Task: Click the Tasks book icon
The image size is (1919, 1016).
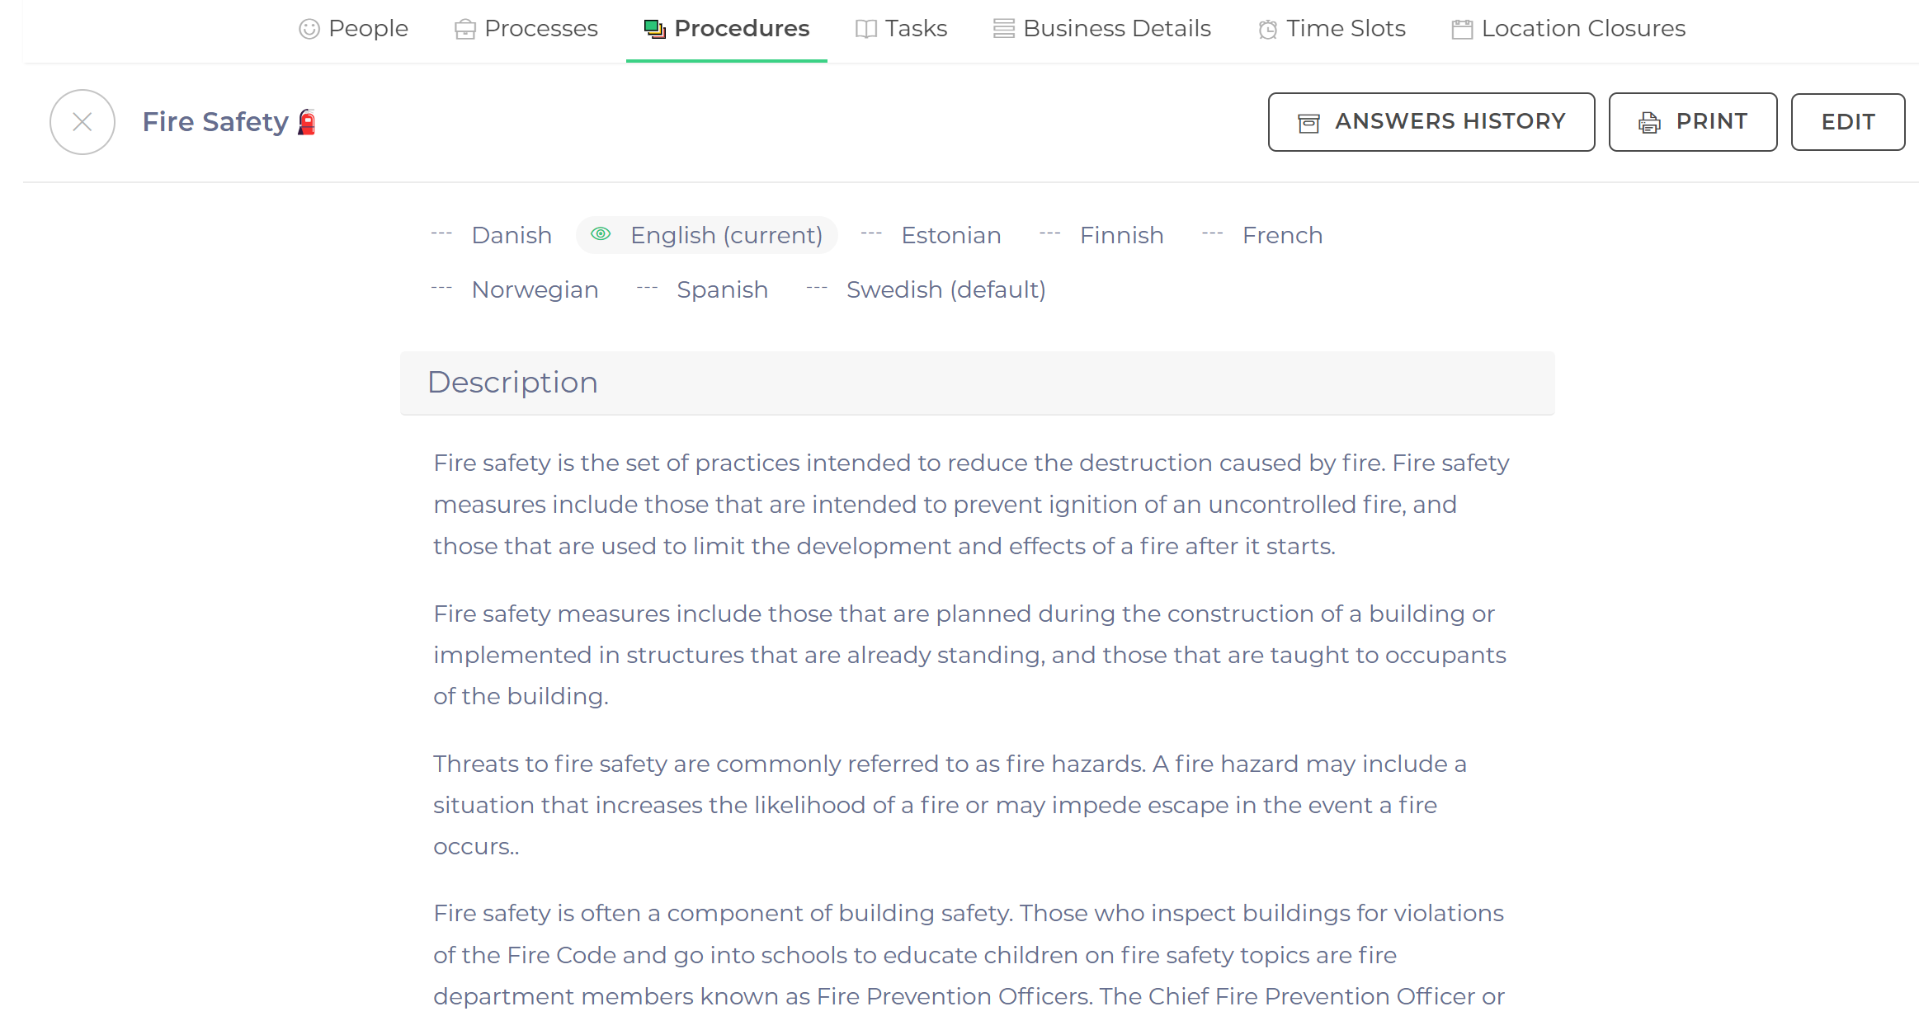Action: click(x=866, y=30)
